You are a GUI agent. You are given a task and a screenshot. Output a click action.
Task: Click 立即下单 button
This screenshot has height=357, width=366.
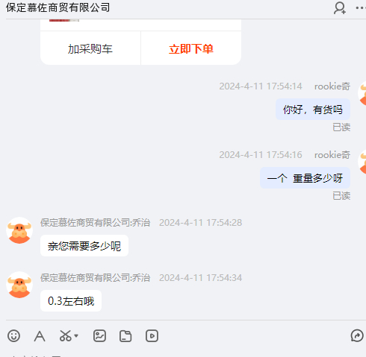pyautogui.click(x=191, y=48)
